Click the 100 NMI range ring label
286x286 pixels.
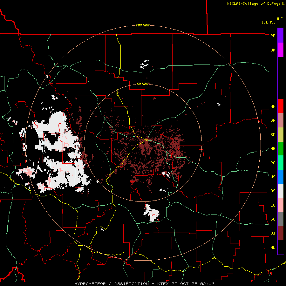[143, 25]
